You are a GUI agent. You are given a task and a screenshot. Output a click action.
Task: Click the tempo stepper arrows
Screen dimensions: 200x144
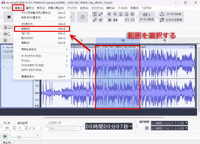click(x=15, y=128)
